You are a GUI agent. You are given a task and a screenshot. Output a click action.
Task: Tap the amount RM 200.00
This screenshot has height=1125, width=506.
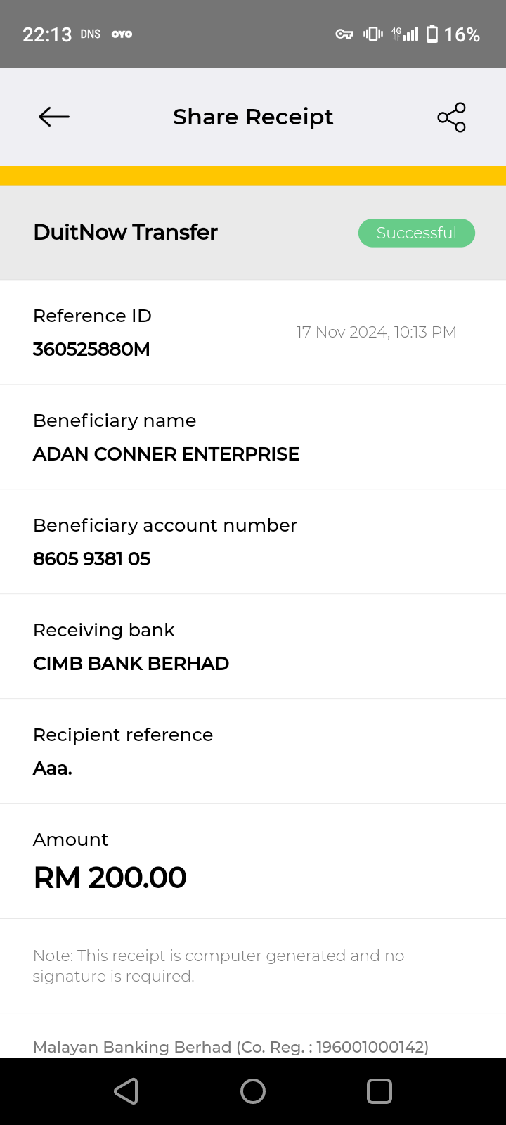(110, 877)
